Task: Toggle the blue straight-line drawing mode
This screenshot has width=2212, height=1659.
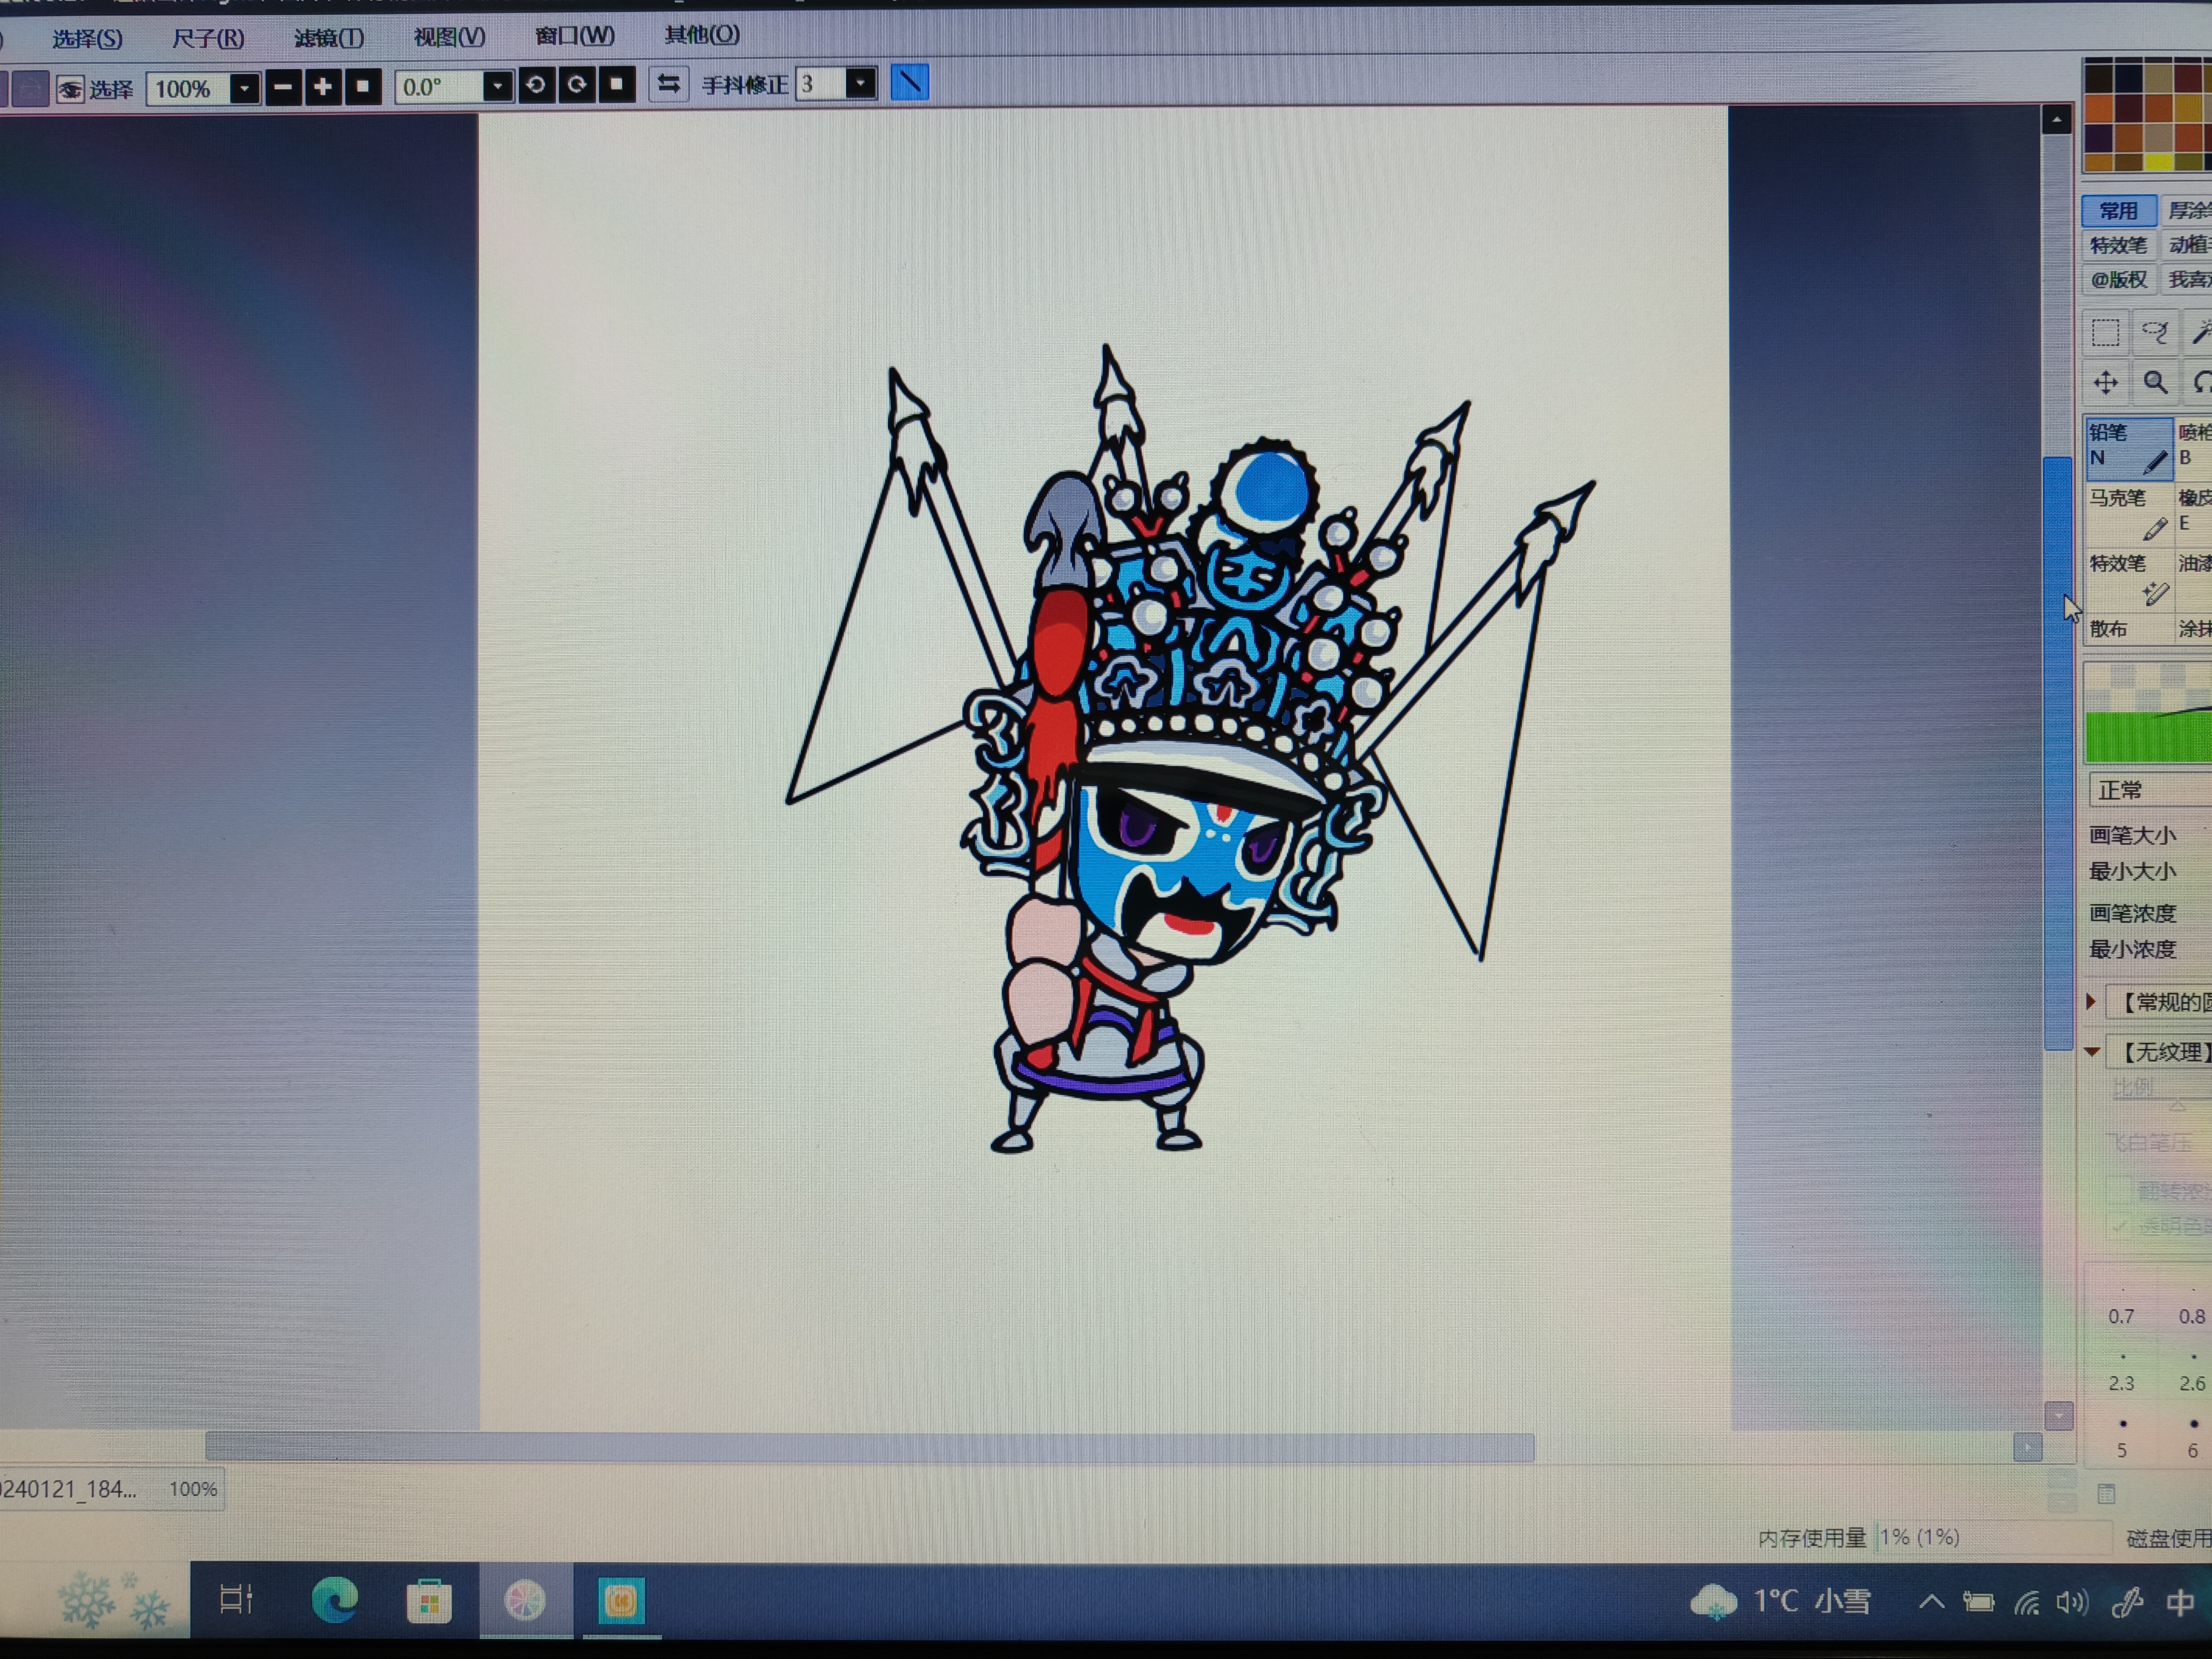Action: [909, 82]
